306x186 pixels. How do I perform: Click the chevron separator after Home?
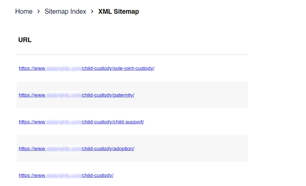[x=39, y=12]
